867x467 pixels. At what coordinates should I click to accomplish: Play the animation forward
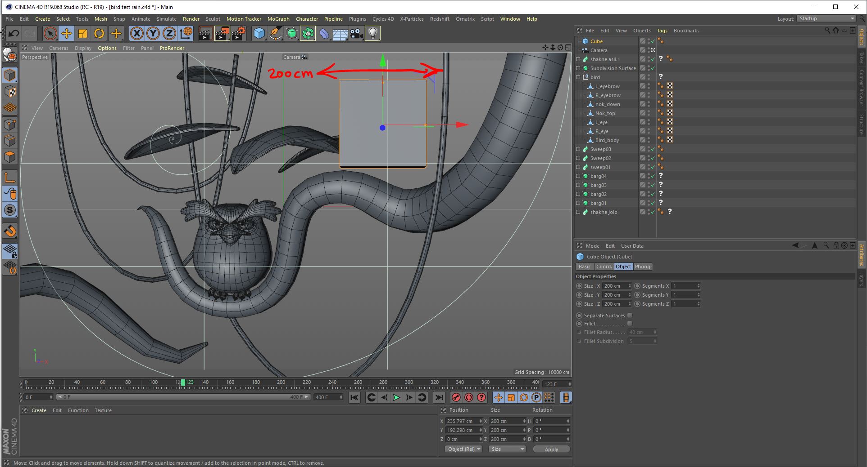[x=396, y=397]
